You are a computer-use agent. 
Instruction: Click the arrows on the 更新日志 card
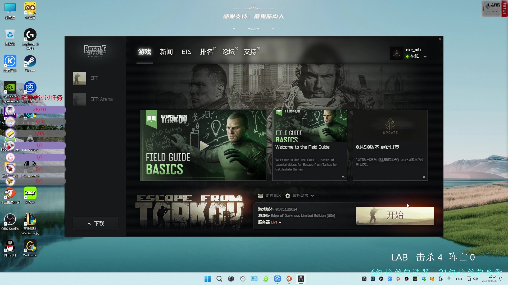click(424, 177)
